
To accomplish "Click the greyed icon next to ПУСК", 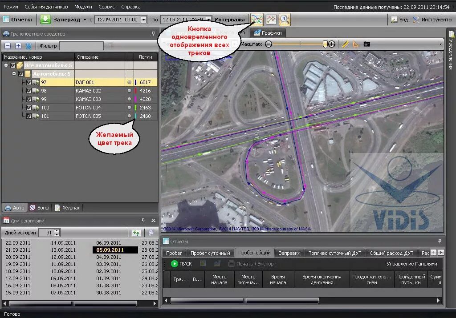I will 203,264.
